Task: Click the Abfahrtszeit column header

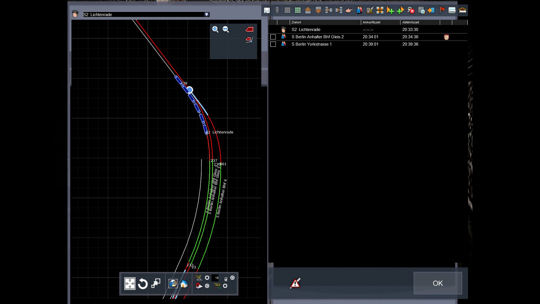Action: [420, 22]
